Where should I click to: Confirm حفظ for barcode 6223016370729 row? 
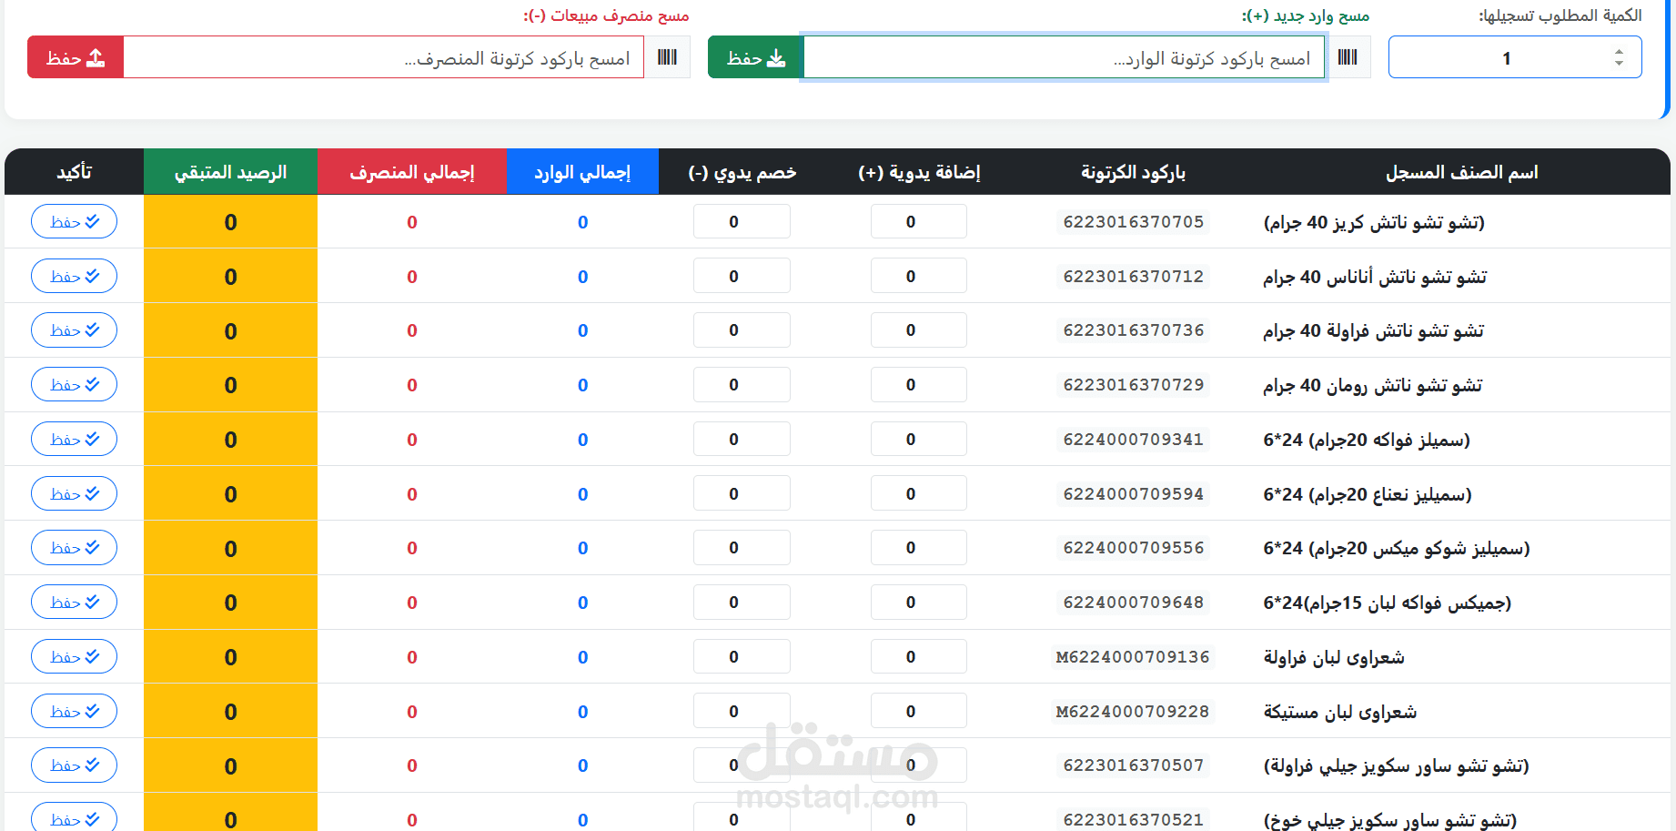pos(75,385)
